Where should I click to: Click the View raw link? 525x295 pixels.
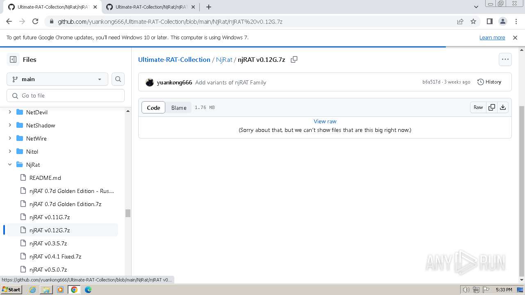(x=325, y=121)
